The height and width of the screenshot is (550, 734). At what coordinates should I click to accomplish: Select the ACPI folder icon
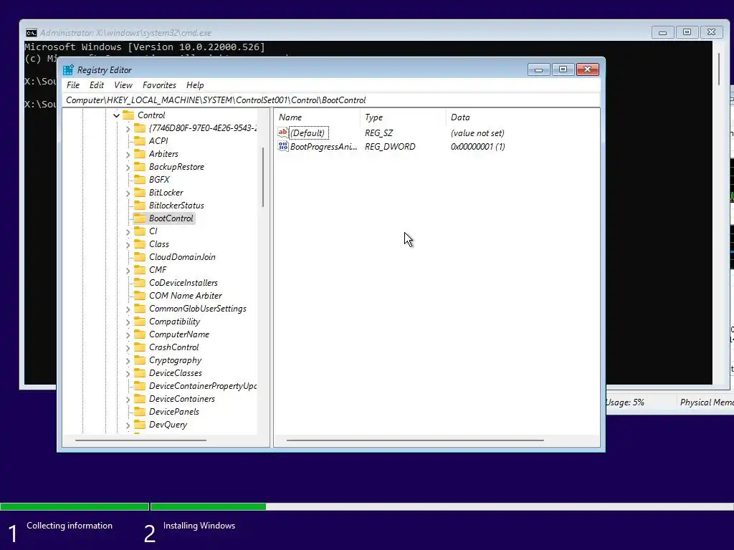point(140,141)
